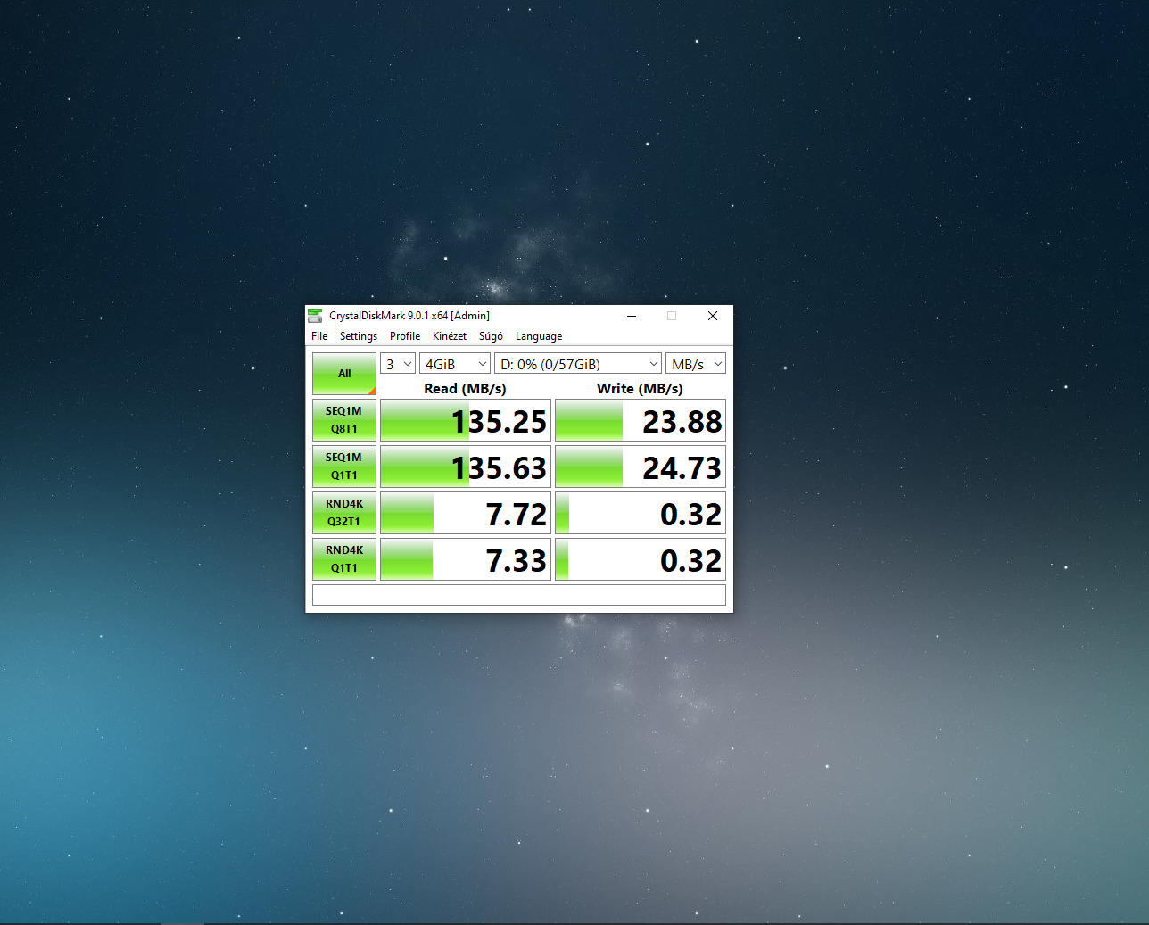Viewport: 1149px width, 925px height.
Task: Close the CrystalDiskMark window
Action: coord(713,316)
